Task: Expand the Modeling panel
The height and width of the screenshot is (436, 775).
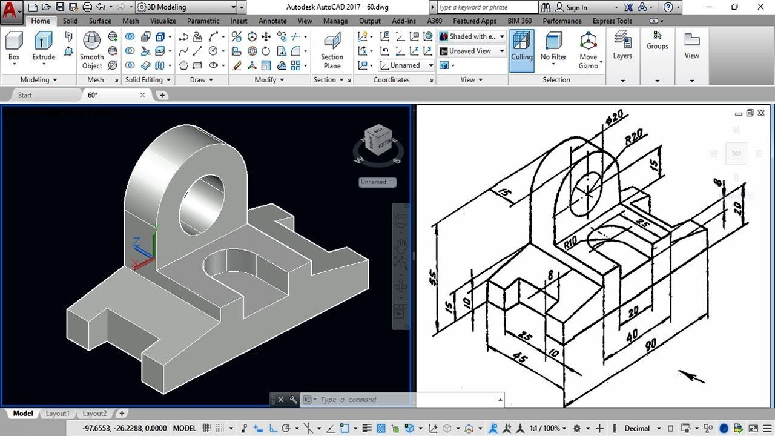Action: tap(39, 79)
